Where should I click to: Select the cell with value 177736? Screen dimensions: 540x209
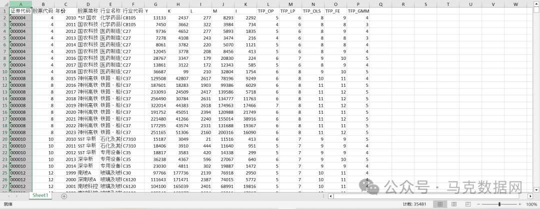pos(178,172)
